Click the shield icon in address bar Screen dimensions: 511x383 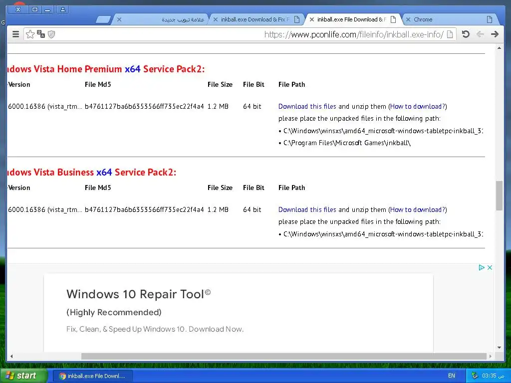(51, 34)
